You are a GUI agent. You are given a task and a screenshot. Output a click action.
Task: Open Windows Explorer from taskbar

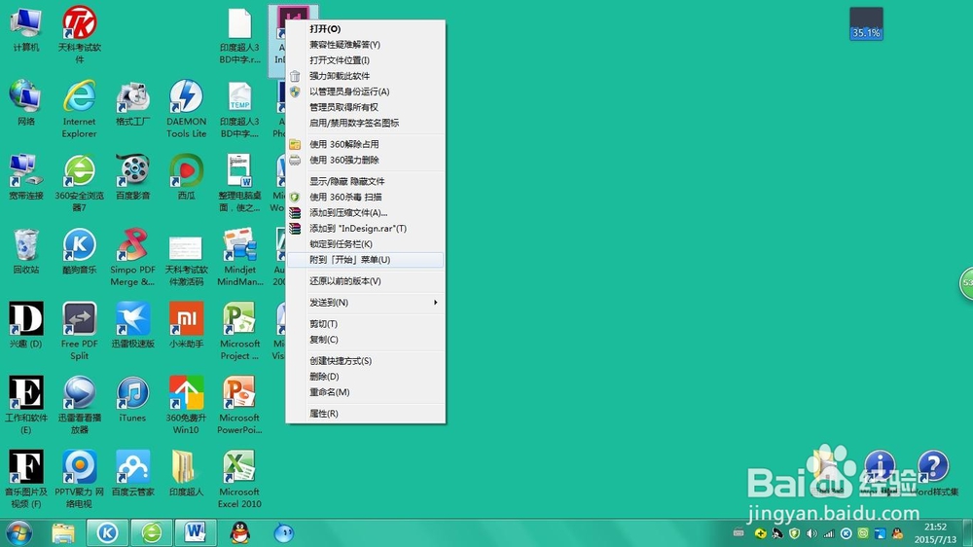63,532
